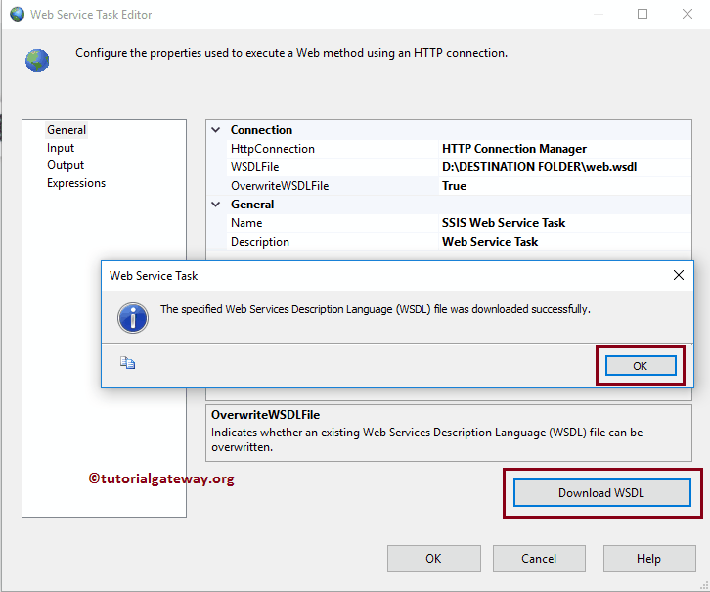Click the Download WSDL button
The image size is (710, 592).
pos(601,492)
